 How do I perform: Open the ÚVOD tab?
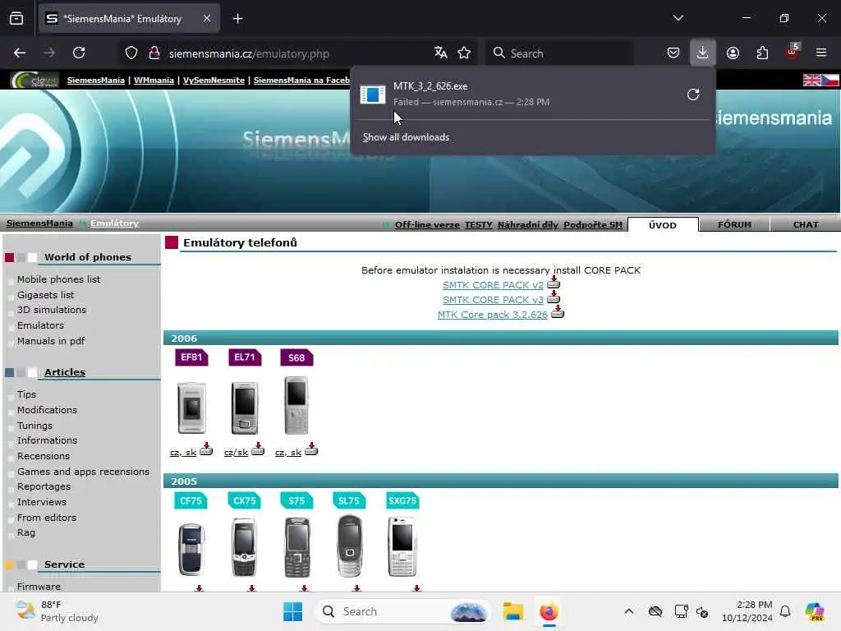[663, 225]
